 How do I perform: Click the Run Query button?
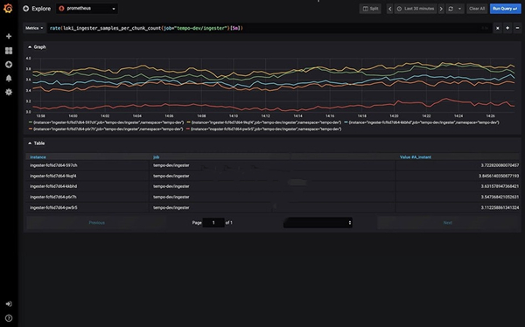coord(505,9)
